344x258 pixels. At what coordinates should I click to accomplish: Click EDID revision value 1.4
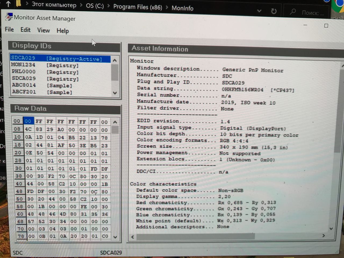(x=225, y=122)
